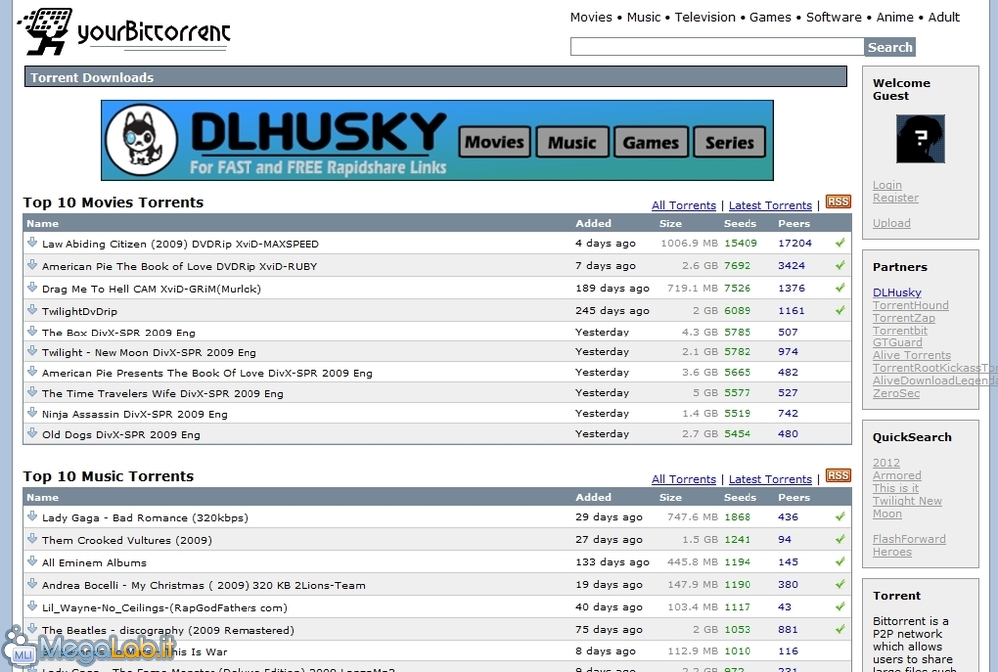
Task: Open the Software category
Action: (833, 17)
